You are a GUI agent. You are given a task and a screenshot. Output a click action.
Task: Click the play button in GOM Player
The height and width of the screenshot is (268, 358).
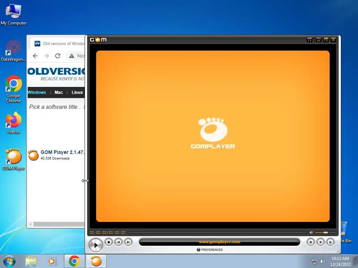click(95, 245)
